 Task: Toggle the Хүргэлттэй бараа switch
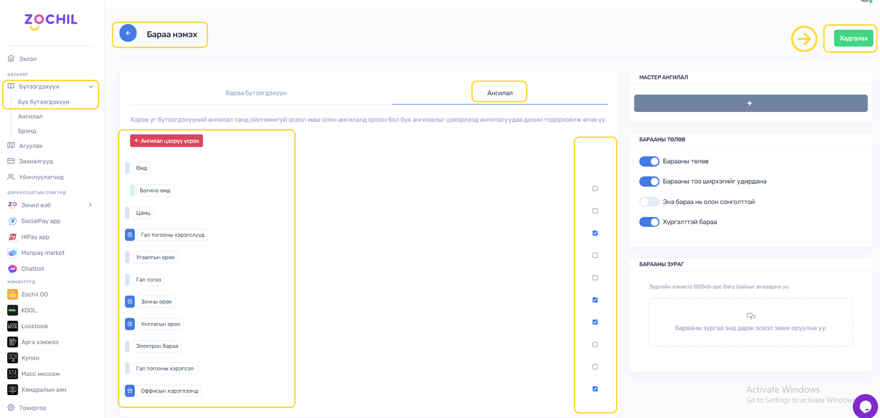[x=649, y=222]
